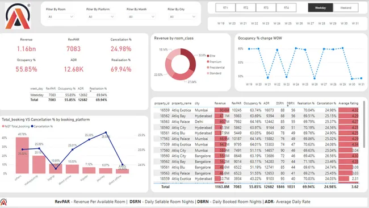The height and width of the screenshot is (208, 369).
Task: Select week W 29 in week slicer
Action: click(x=333, y=23)
